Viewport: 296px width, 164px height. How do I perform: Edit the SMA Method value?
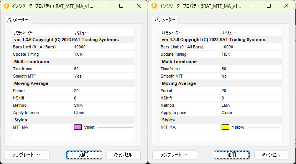(x=78, y=105)
